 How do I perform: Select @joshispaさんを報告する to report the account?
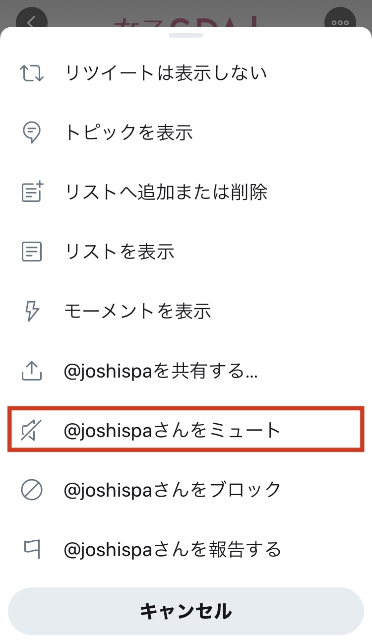pyautogui.click(x=173, y=549)
